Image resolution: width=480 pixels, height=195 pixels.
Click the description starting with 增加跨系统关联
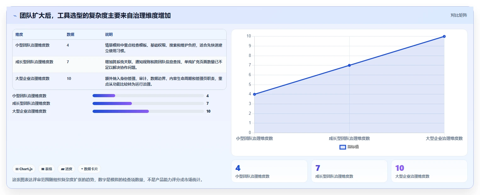164,64
